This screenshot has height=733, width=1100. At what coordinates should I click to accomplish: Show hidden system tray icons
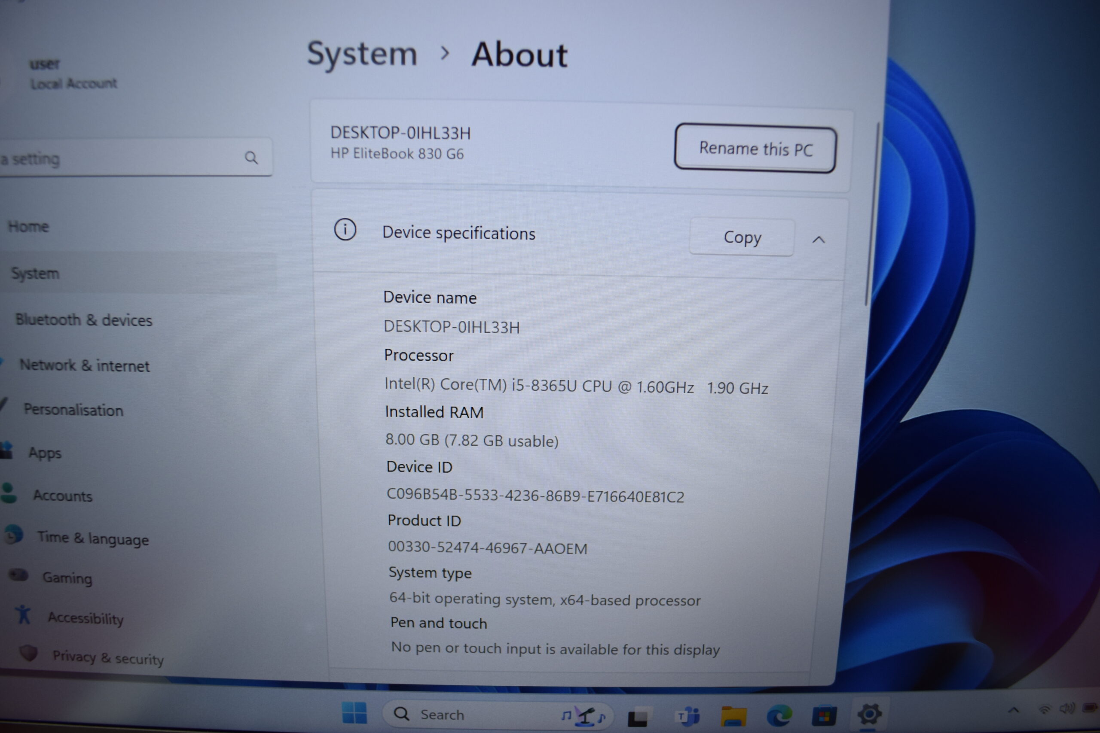(1013, 710)
